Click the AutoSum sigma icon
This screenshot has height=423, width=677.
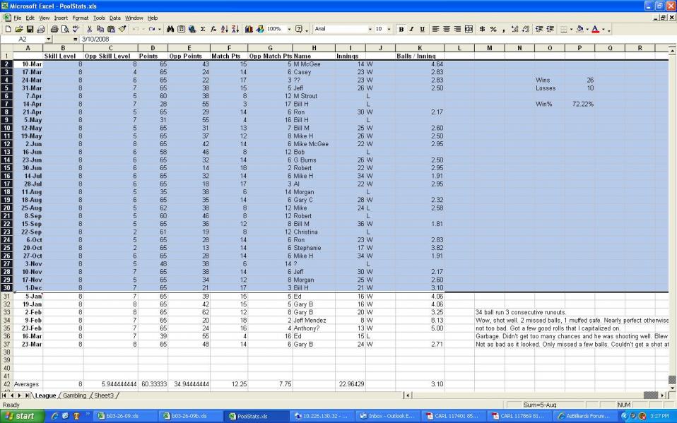point(203,29)
